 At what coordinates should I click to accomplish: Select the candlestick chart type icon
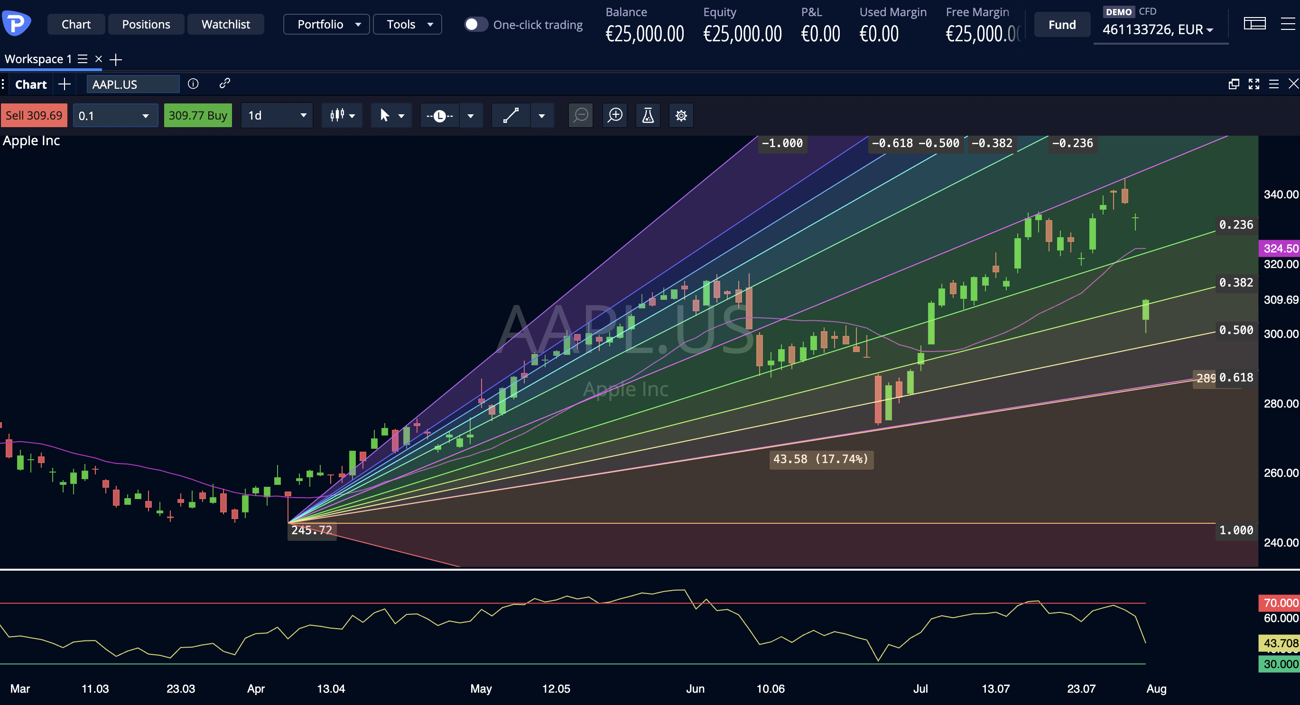337,116
